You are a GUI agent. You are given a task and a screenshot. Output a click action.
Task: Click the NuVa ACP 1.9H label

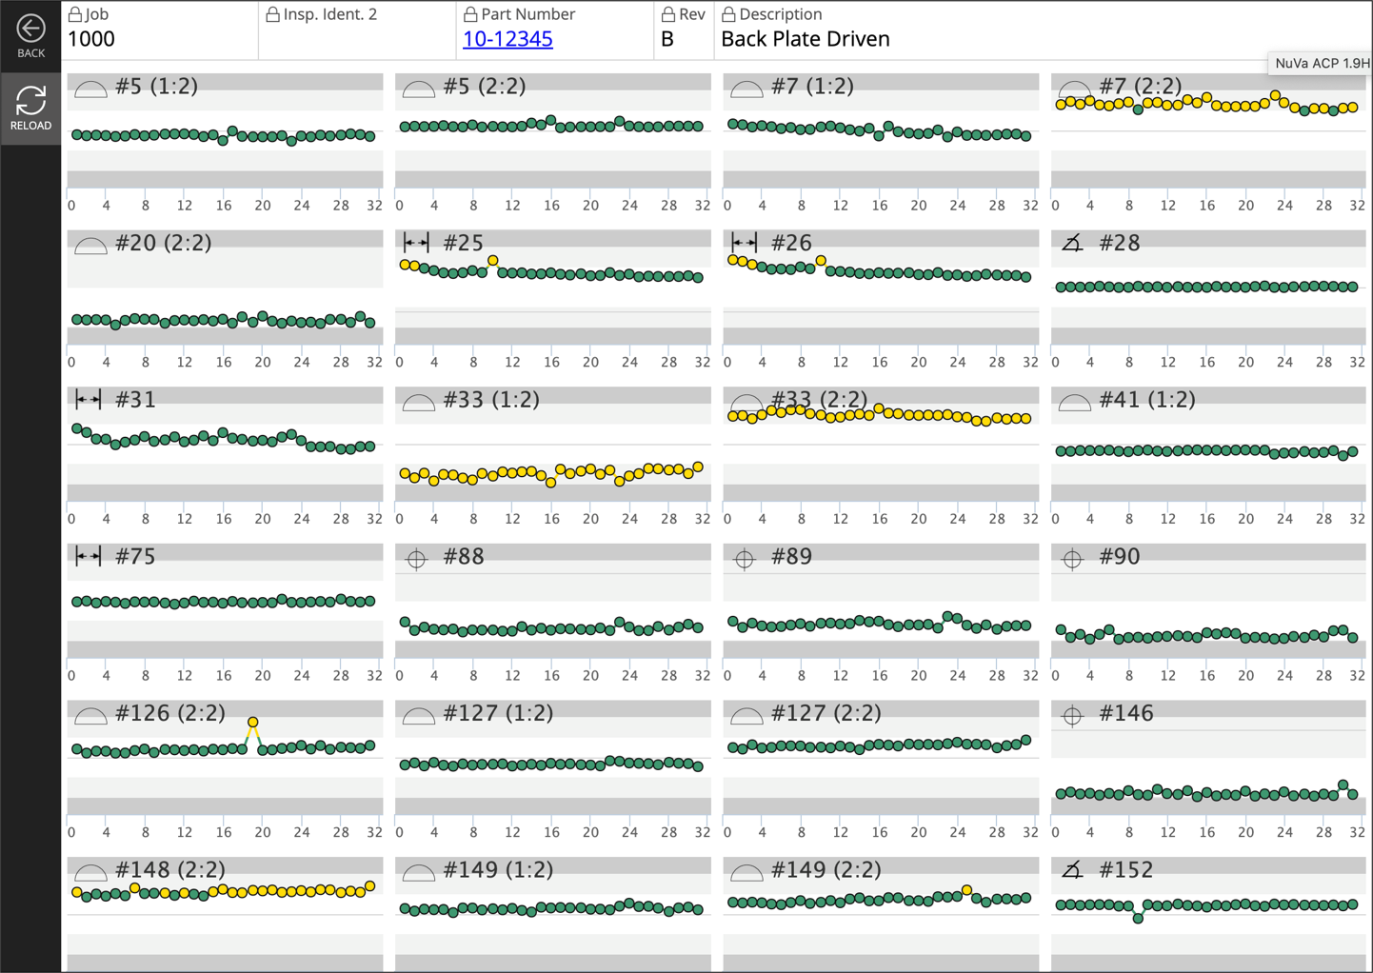[x=1321, y=64]
